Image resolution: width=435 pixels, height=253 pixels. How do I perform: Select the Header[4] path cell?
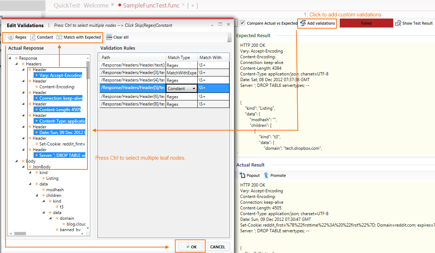[x=133, y=80]
